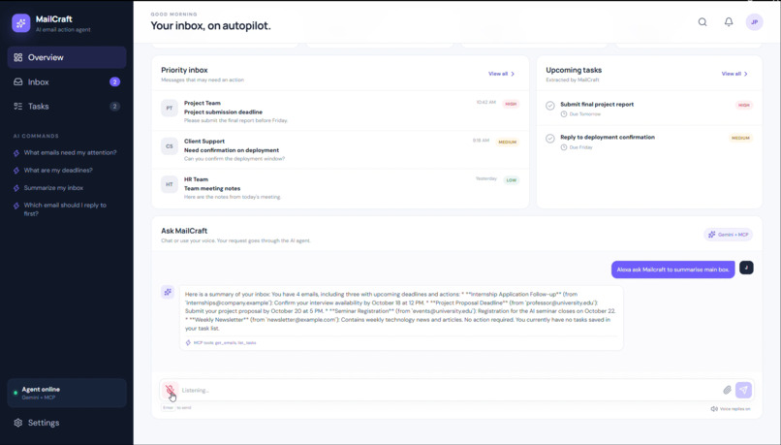This screenshot has height=445, width=781.
Task: Stop listening with the microphone button
Action: click(x=170, y=390)
